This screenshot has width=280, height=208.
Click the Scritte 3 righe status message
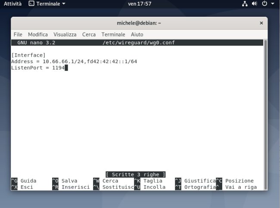point(136,174)
